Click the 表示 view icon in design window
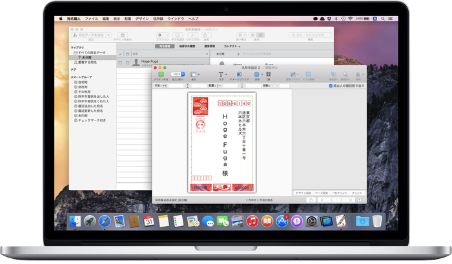 pos(193,74)
